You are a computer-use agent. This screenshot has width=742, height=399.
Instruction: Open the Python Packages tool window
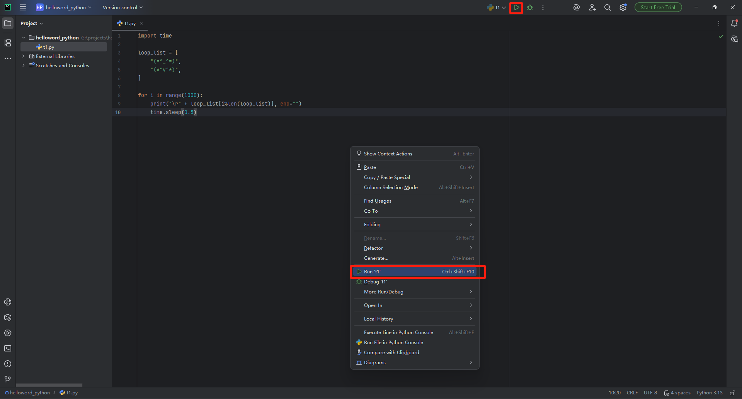8,318
